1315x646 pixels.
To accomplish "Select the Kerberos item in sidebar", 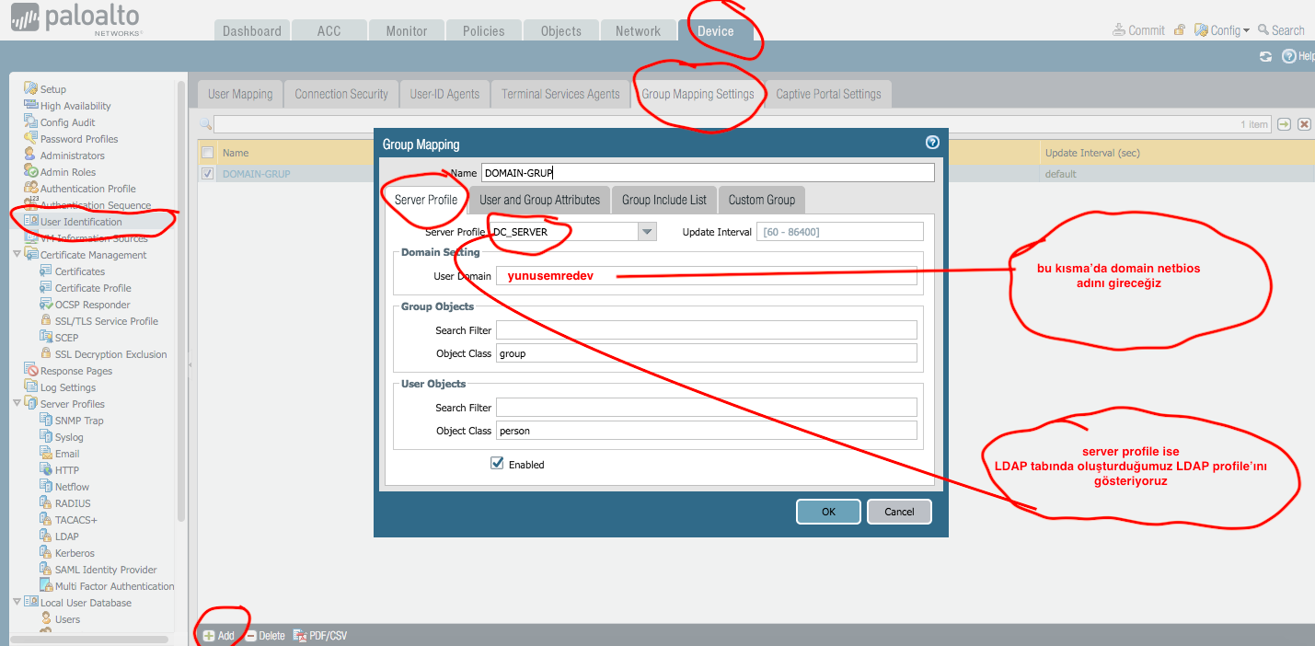I will click(74, 553).
